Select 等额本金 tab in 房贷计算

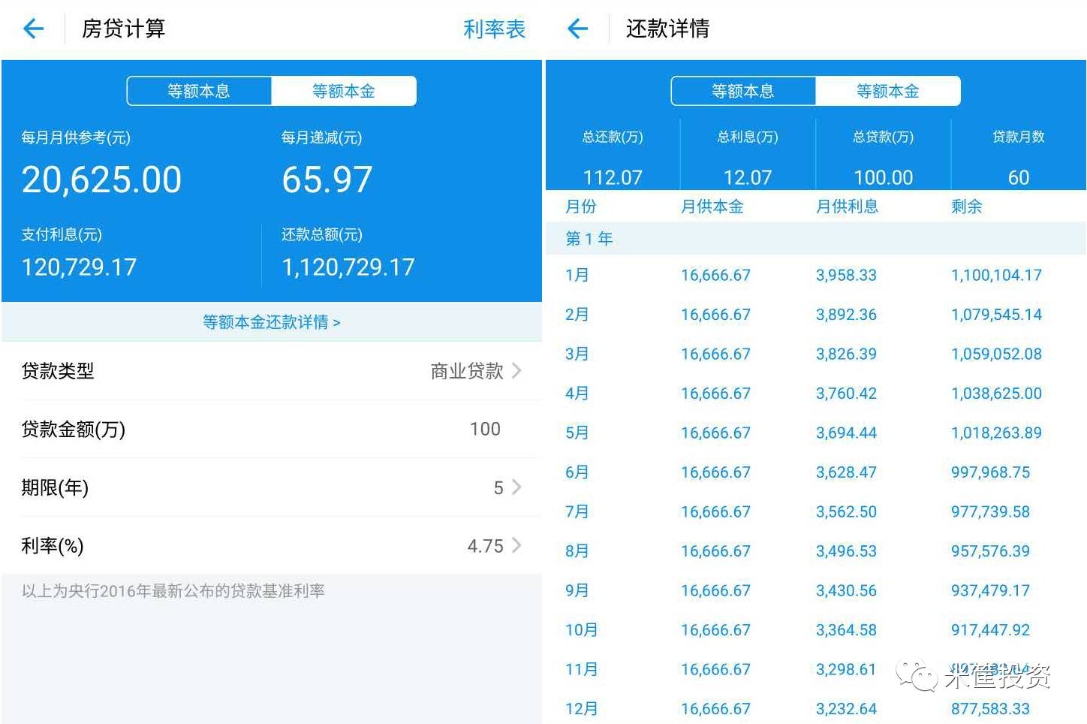coord(344,91)
